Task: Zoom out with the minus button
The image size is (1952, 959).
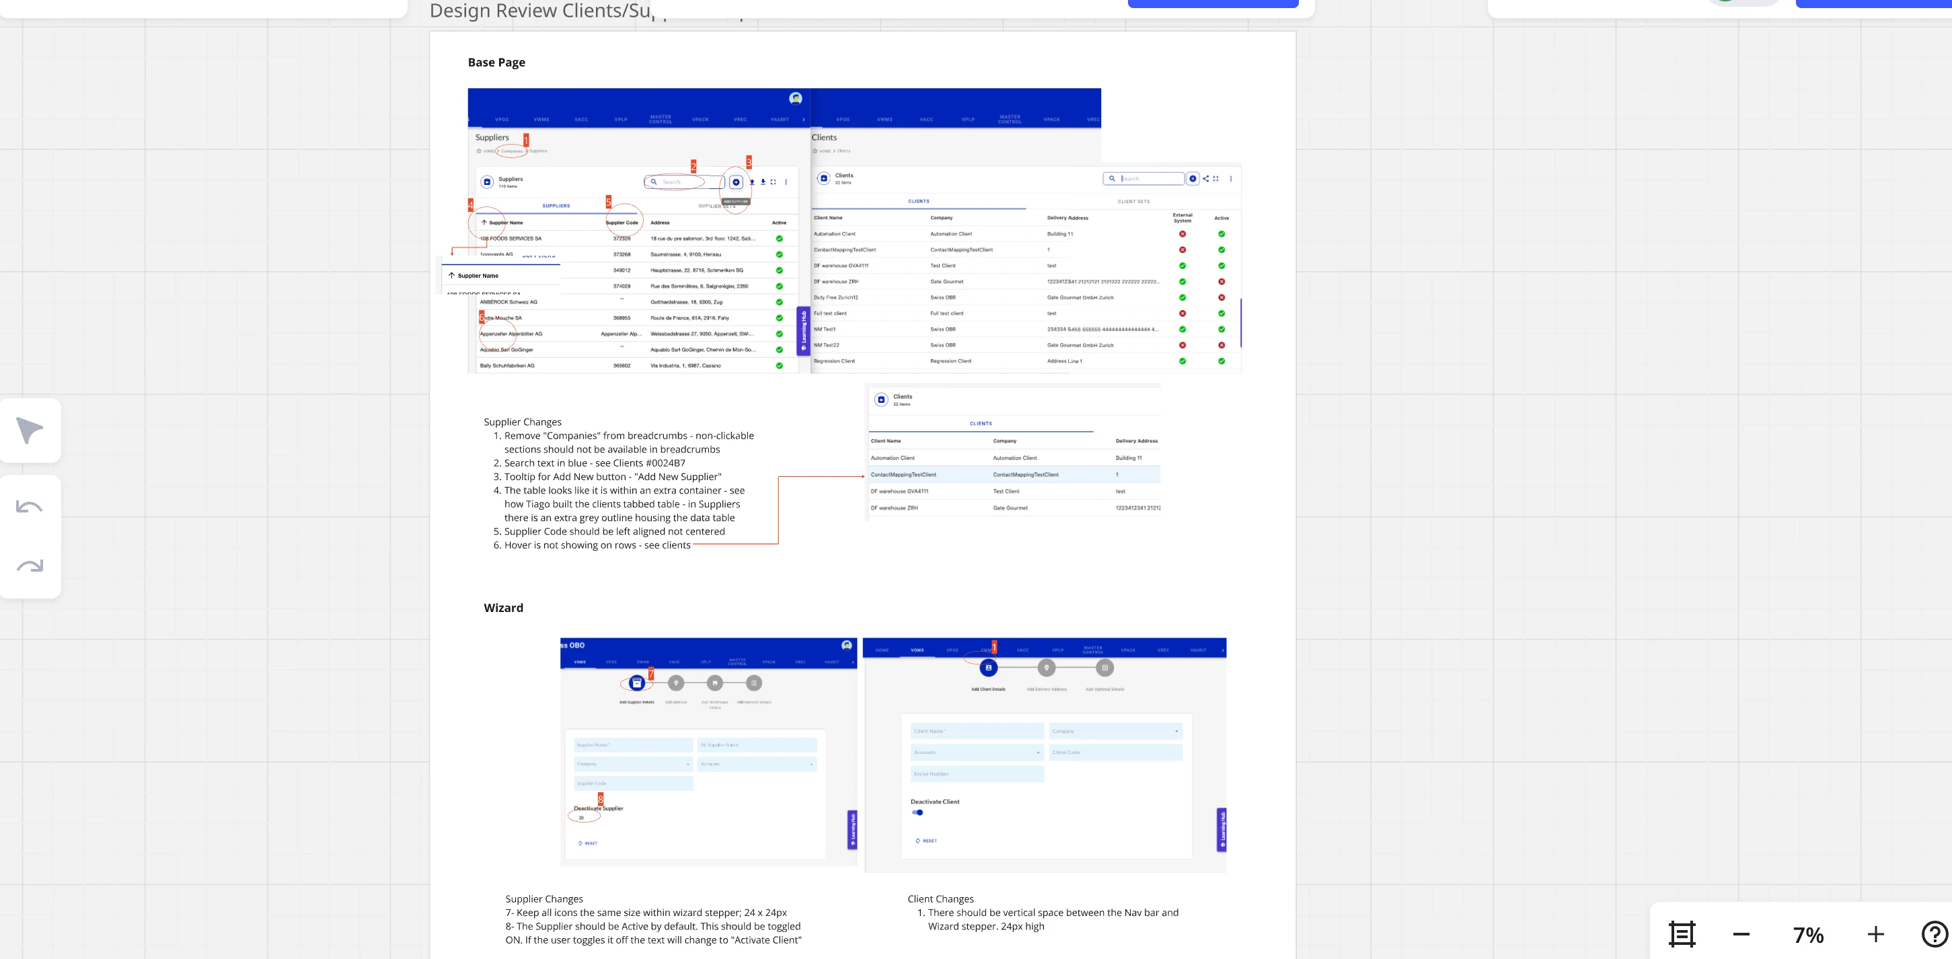Action: [1741, 934]
